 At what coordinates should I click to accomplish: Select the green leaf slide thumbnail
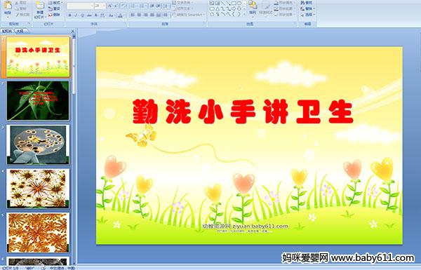(x=38, y=101)
